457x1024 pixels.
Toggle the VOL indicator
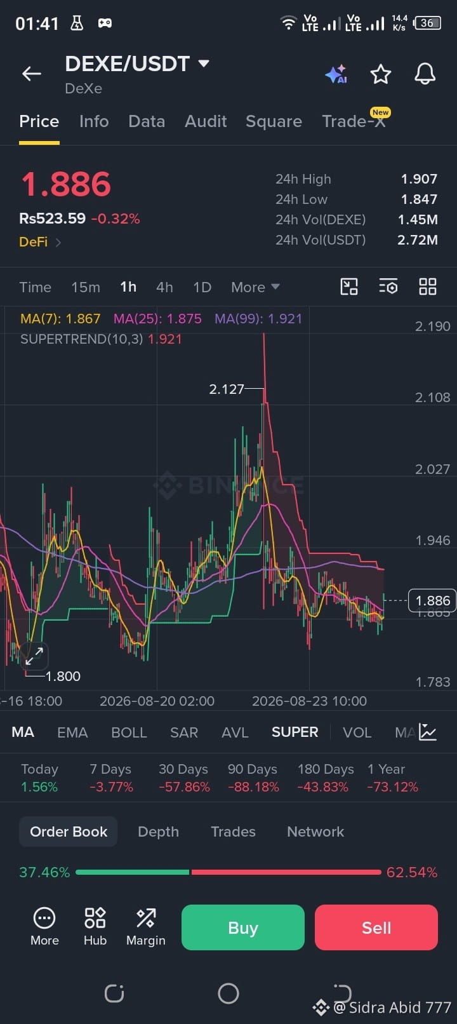tap(357, 732)
